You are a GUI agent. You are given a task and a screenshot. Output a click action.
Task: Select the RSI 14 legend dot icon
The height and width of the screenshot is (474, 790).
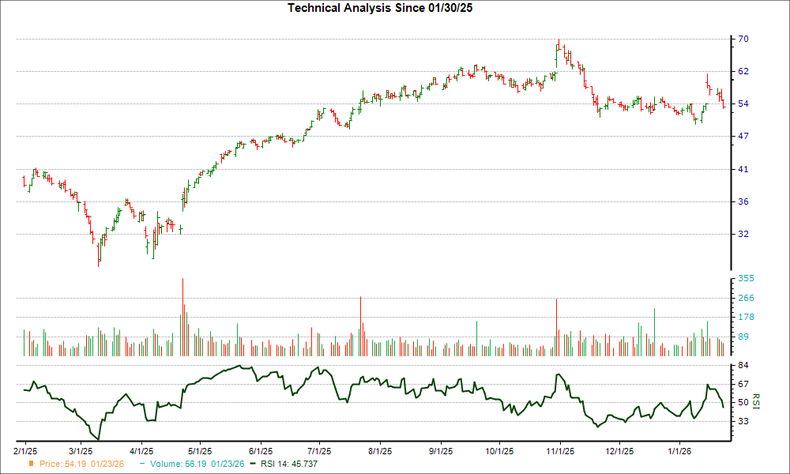coord(251,465)
